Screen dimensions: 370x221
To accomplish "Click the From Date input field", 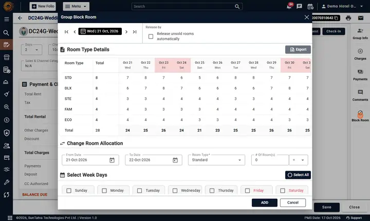I will 90,160.
